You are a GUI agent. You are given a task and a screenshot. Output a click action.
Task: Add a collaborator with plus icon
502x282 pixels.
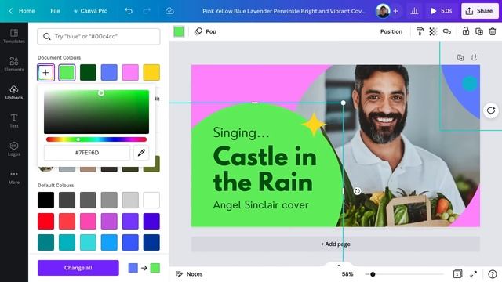point(395,11)
